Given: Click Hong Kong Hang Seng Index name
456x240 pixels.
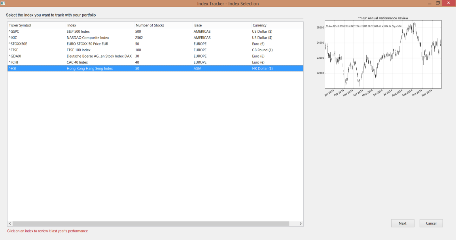Looking at the screenshot, I should tap(89, 69).
